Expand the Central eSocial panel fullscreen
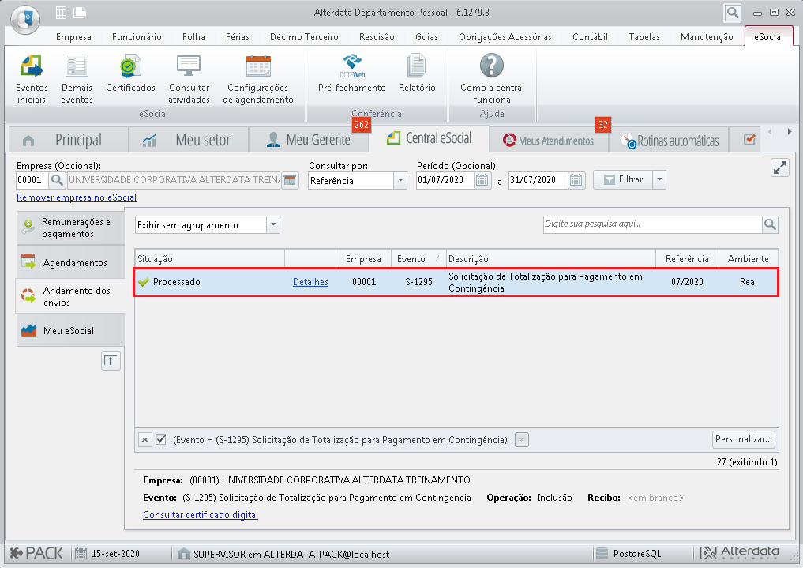The height and width of the screenshot is (568, 803). [780, 167]
